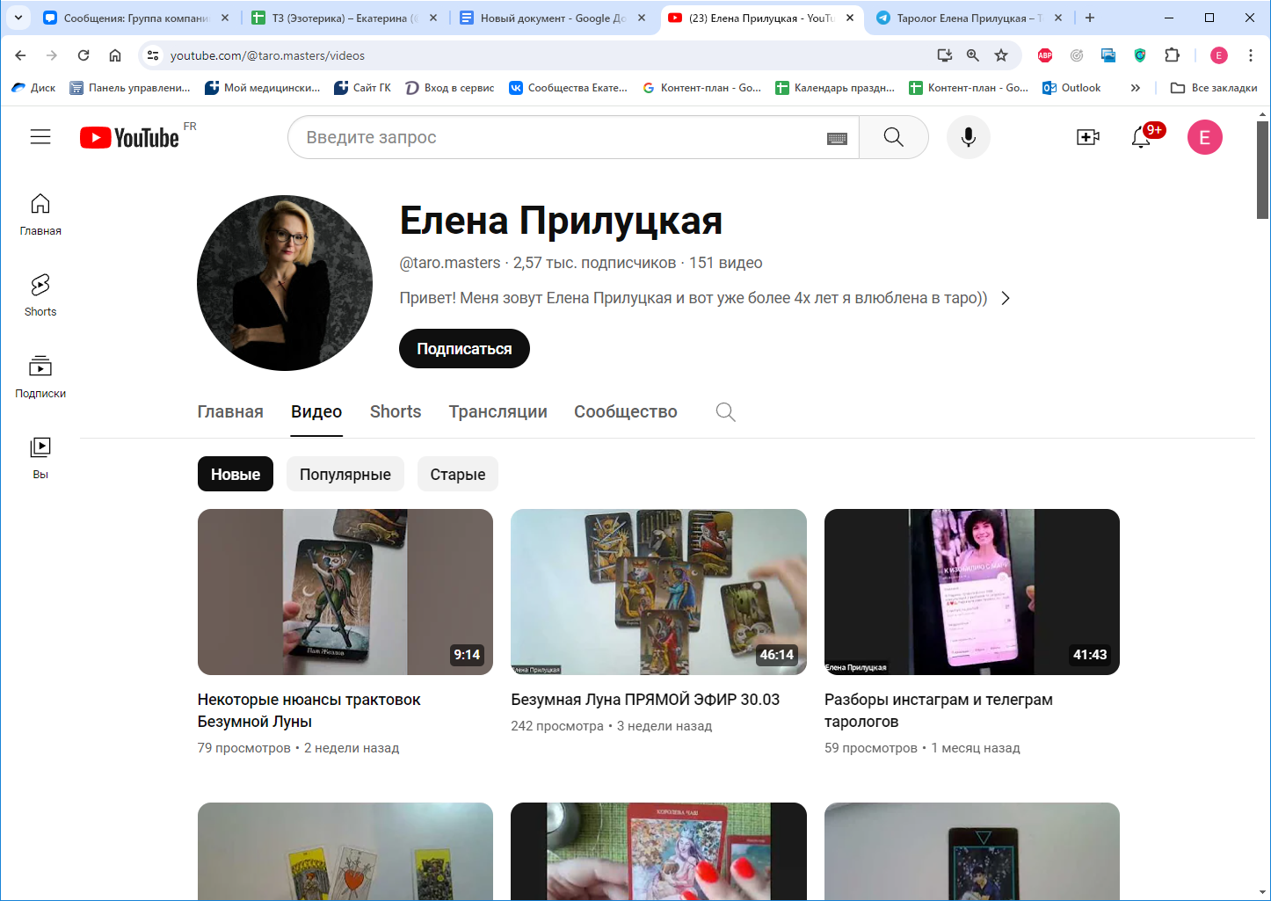The width and height of the screenshot is (1271, 901).
Task: Open the Некоторые нюансы трактовок video thumbnail
Action: point(345,592)
